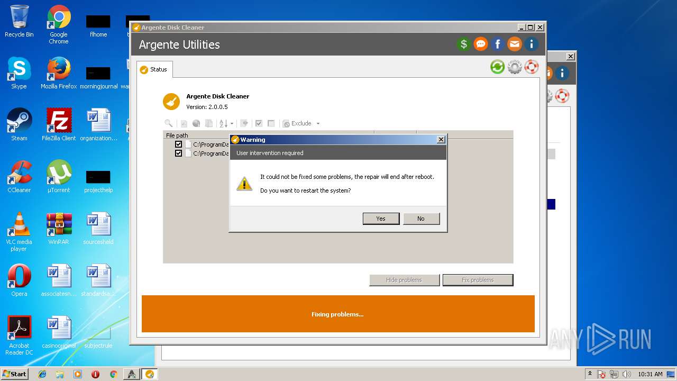Screen dimensions: 677x381
Task: Open the VLC media player desktop shortcut
Action: point(19,232)
